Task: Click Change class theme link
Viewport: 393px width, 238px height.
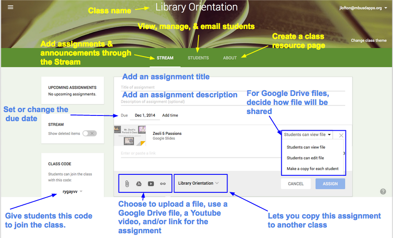Action: coord(369,40)
